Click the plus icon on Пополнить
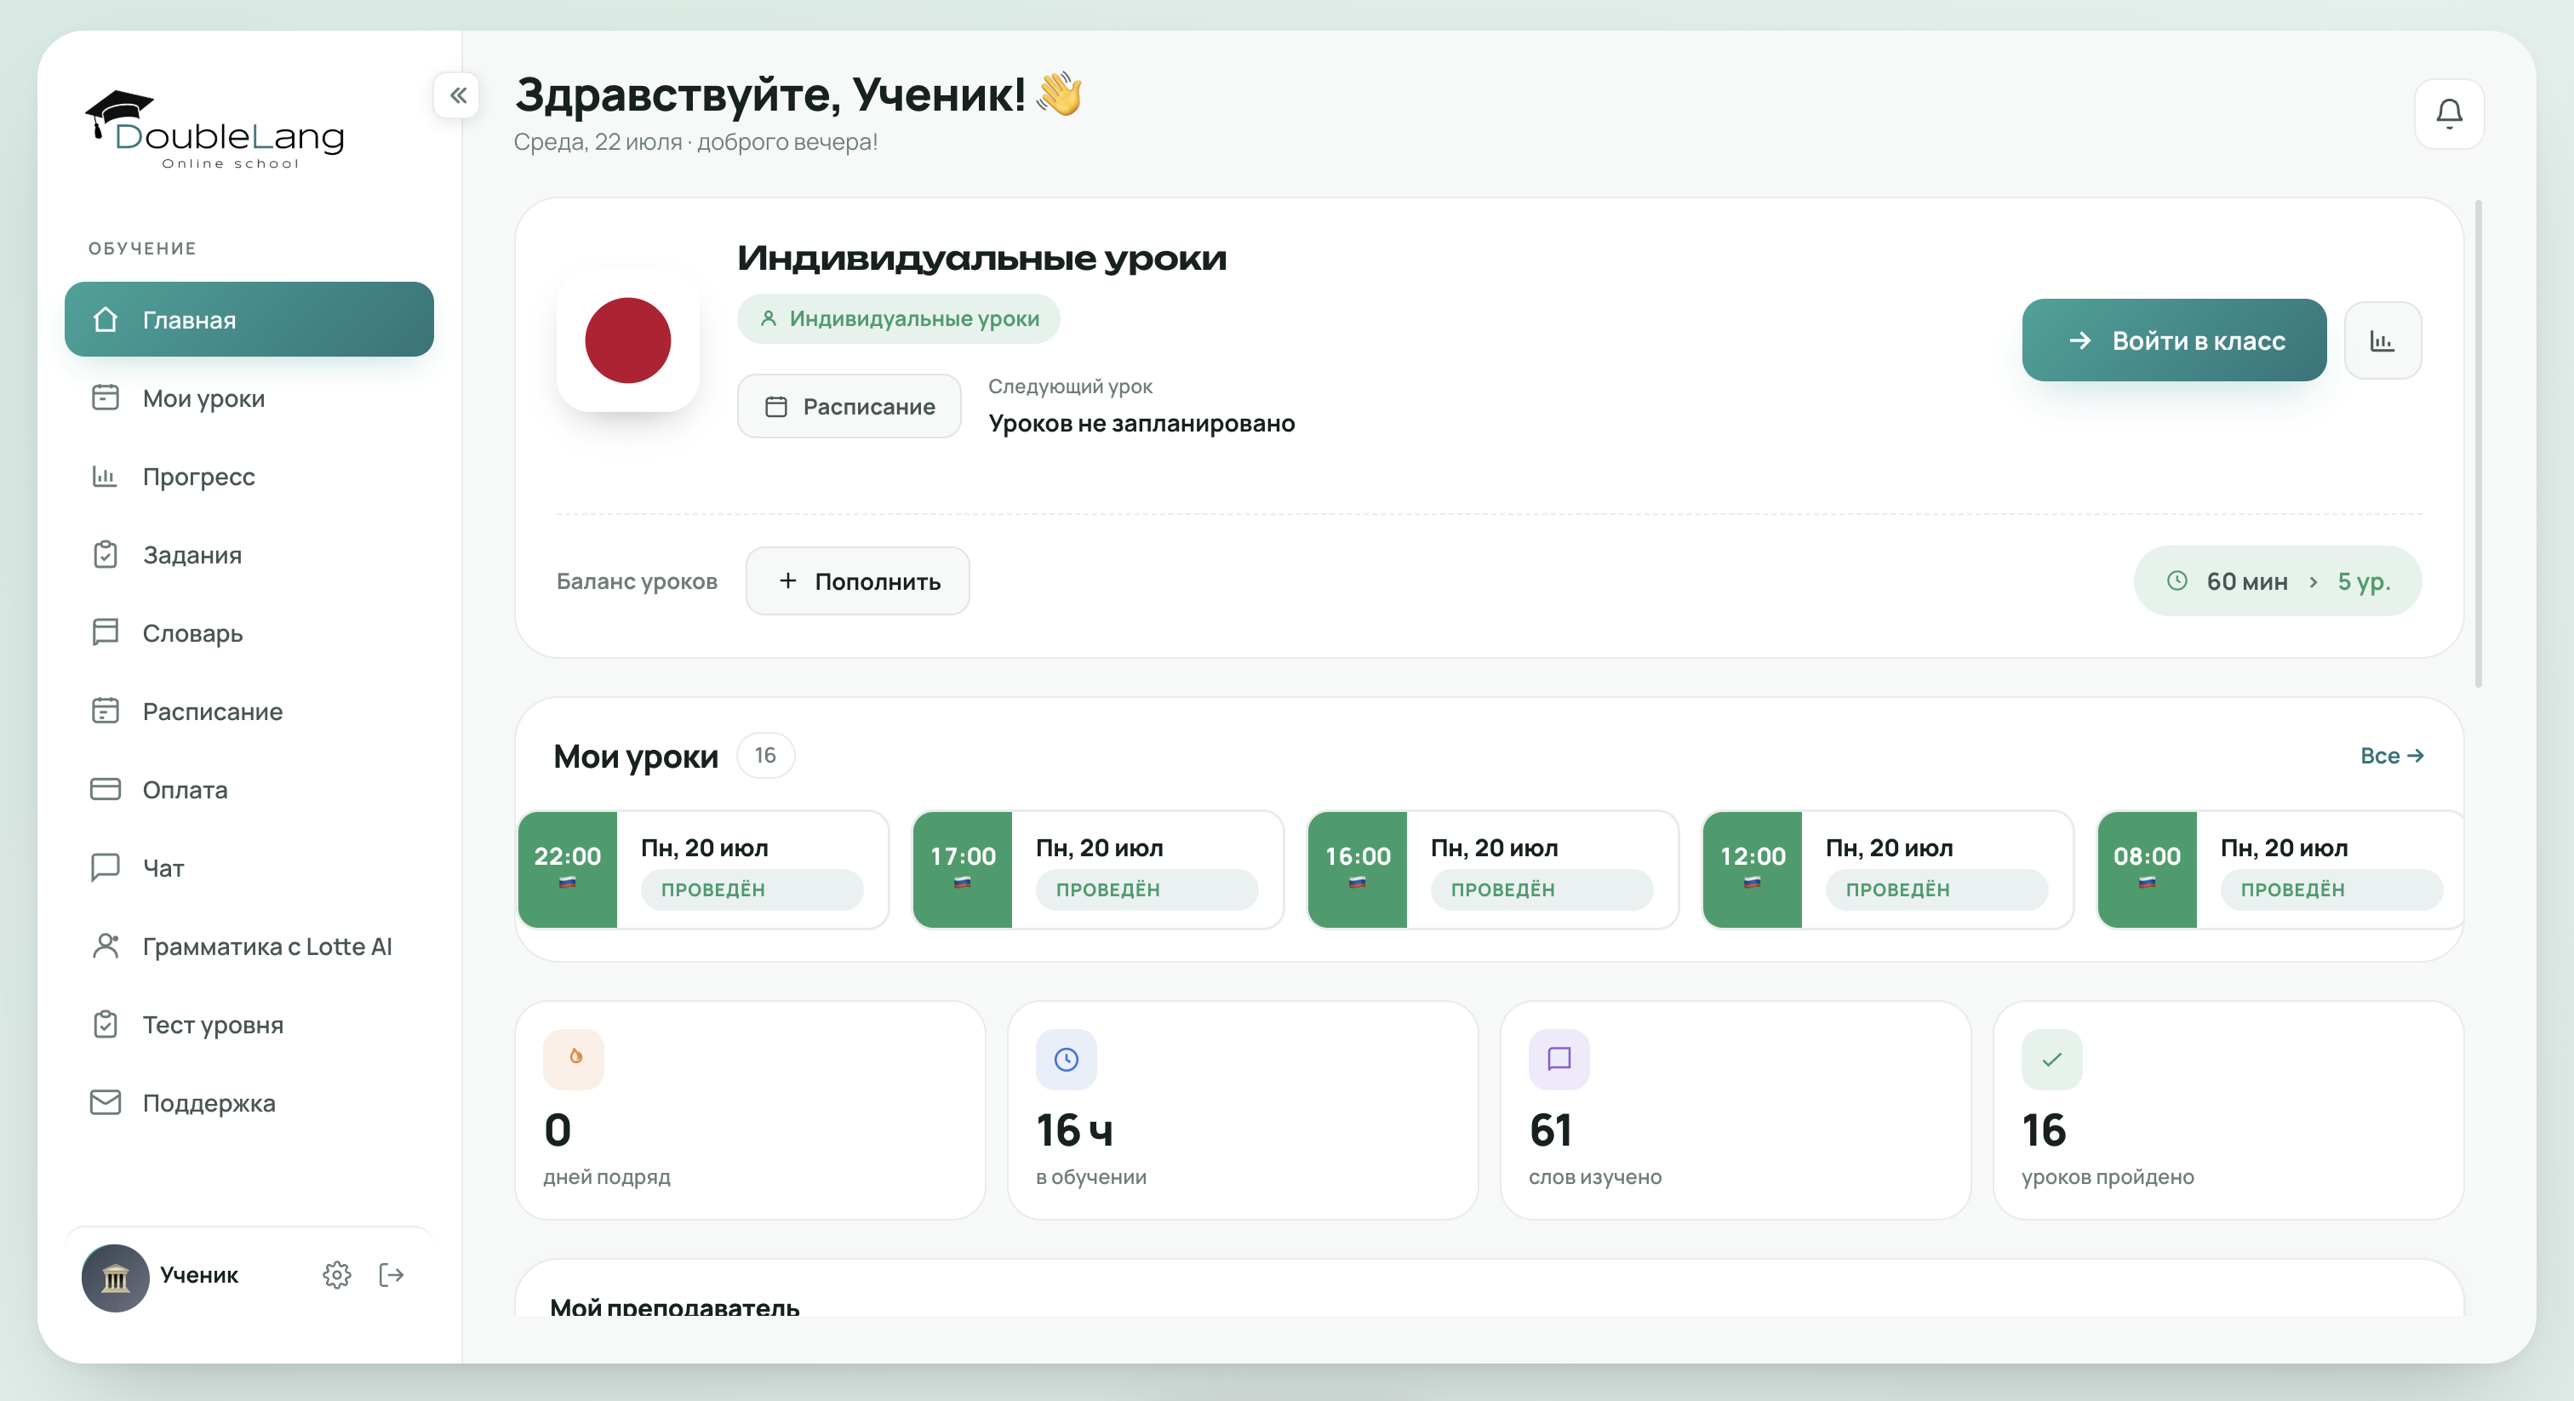This screenshot has width=2574, height=1401. coord(787,580)
